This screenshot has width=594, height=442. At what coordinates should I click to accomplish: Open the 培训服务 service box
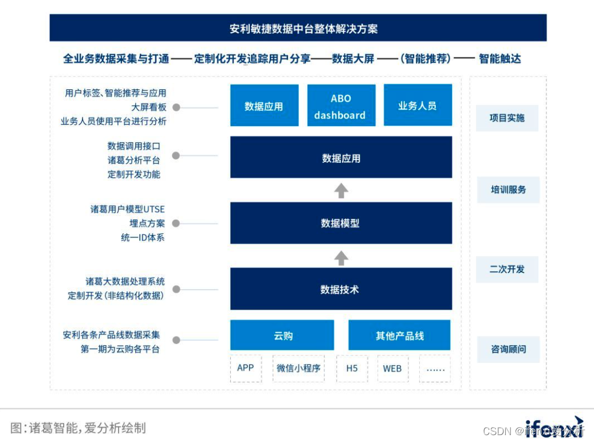tap(508, 190)
